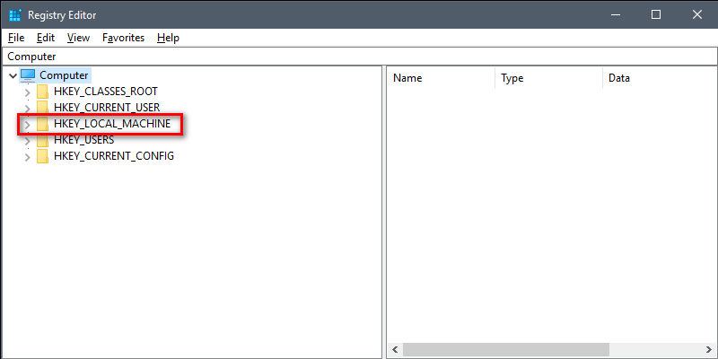Open the File menu
The height and width of the screenshot is (359, 718).
tap(16, 38)
